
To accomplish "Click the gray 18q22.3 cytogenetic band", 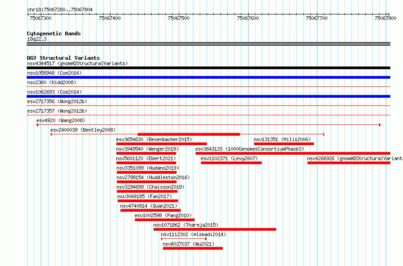I will [x=208, y=44].
